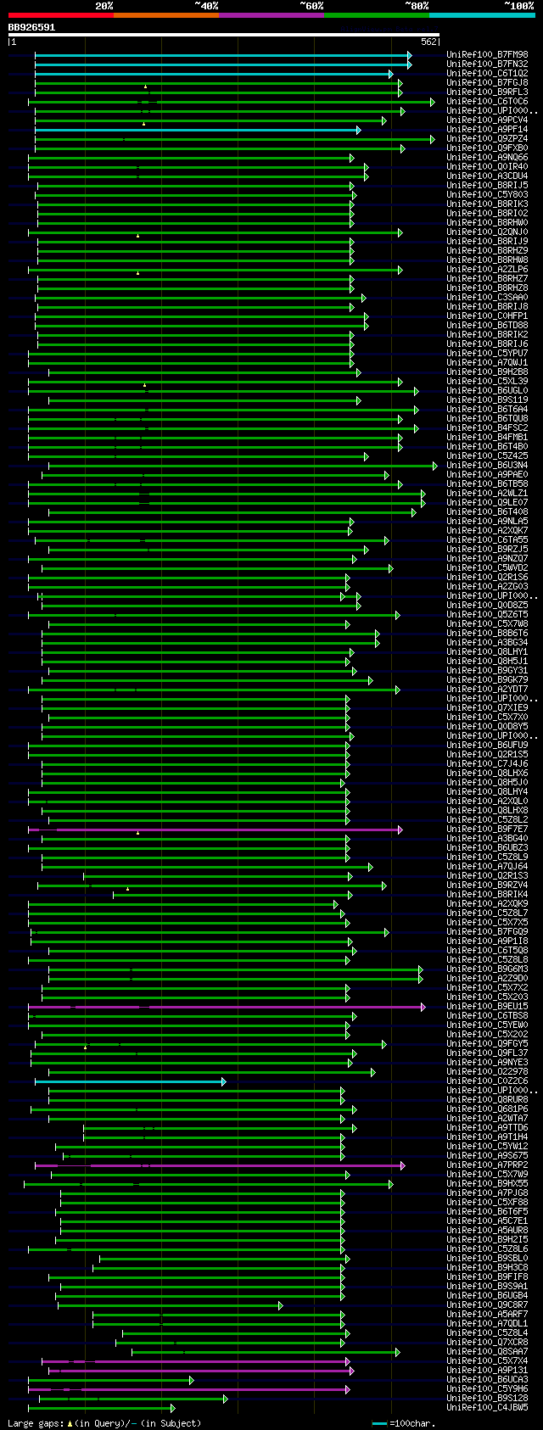543x1430 pixels.
Task: Select UniRef100_B9HX55 label
Action: 487,1184
